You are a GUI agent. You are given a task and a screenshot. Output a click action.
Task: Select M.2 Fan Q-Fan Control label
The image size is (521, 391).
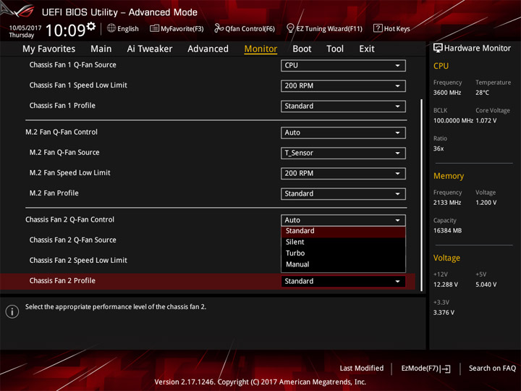pos(62,133)
